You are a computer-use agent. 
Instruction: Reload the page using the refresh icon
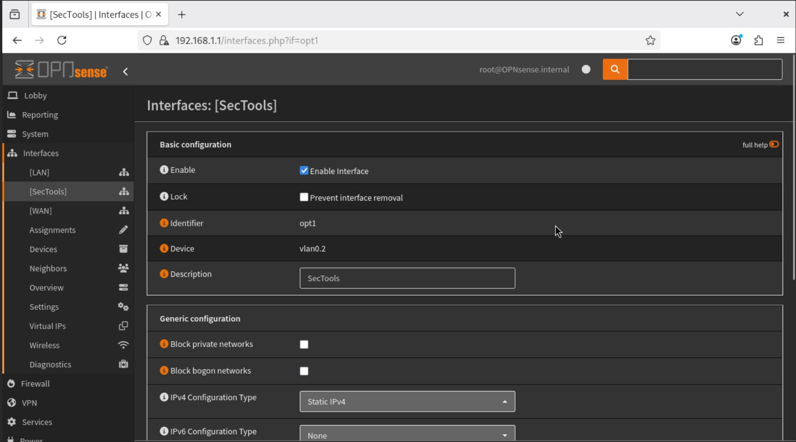[62, 40]
